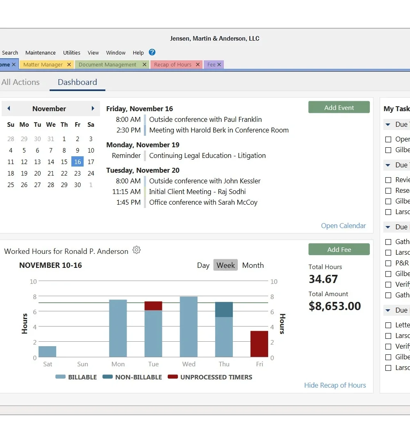Open the Hide Recap of Hours link

(x=335, y=385)
